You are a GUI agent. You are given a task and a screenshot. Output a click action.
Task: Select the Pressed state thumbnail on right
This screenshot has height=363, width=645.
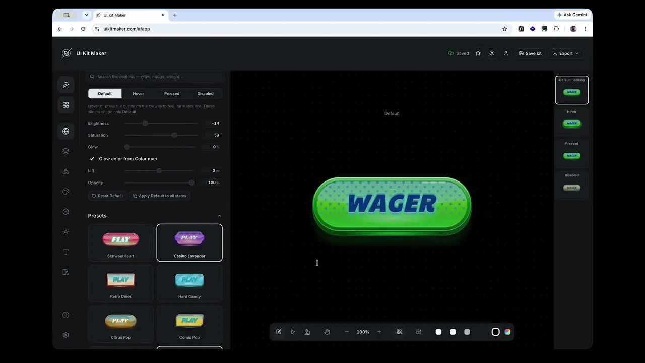[x=572, y=153]
